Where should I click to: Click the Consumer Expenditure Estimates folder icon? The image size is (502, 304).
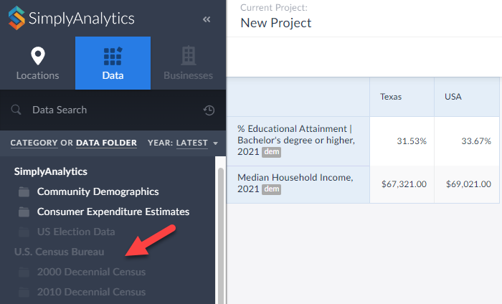24,212
